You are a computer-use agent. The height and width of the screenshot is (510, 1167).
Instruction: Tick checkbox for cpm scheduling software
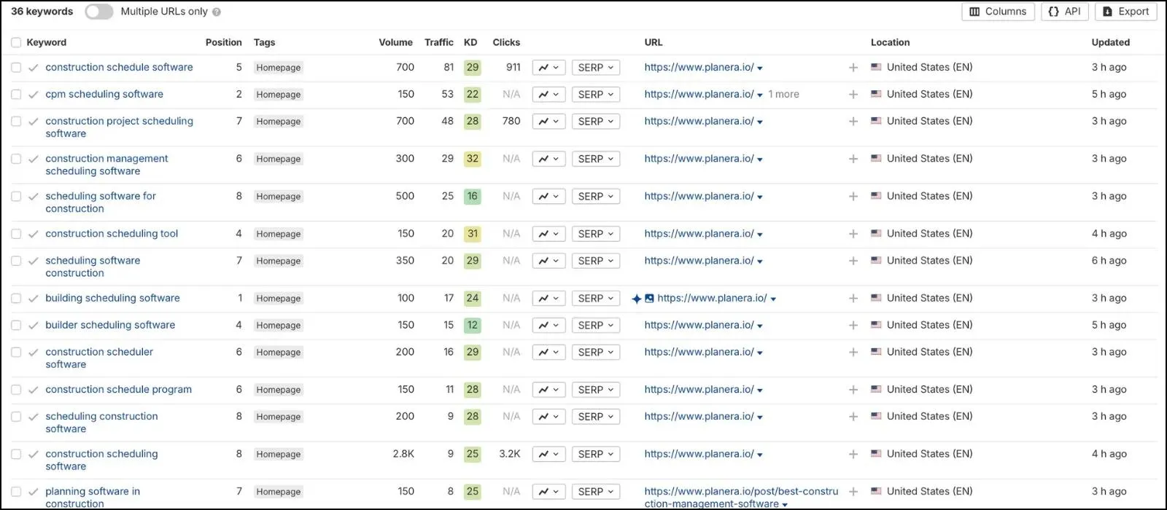click(x=16, y=95)
